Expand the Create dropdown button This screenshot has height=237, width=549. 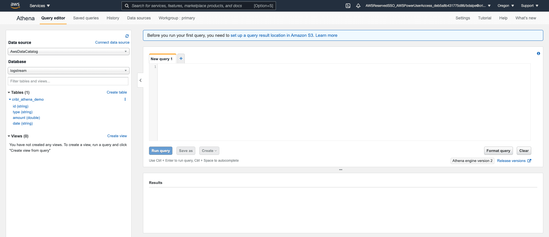(x=209, y=151)
